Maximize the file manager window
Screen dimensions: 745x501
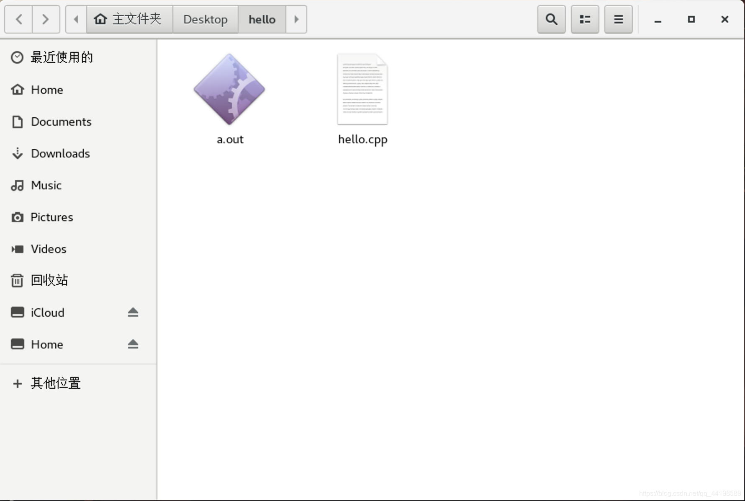point(691,19)
